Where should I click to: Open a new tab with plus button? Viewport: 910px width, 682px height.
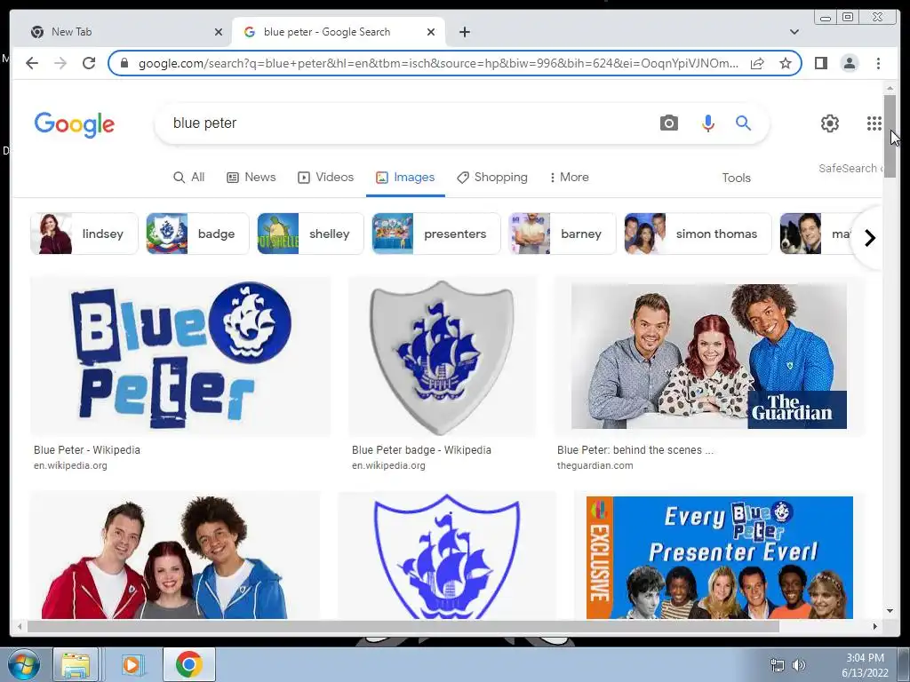[464, 32]
